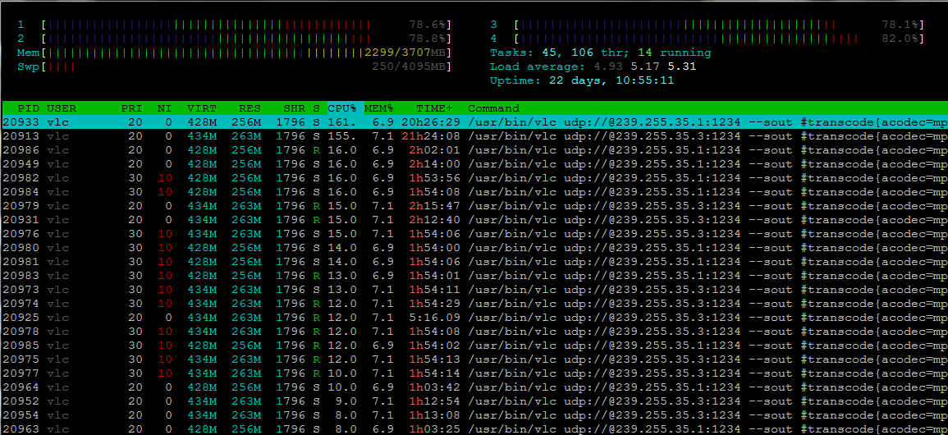Select process row with PID 20984

pyautogui.click(x=474, y=191)
